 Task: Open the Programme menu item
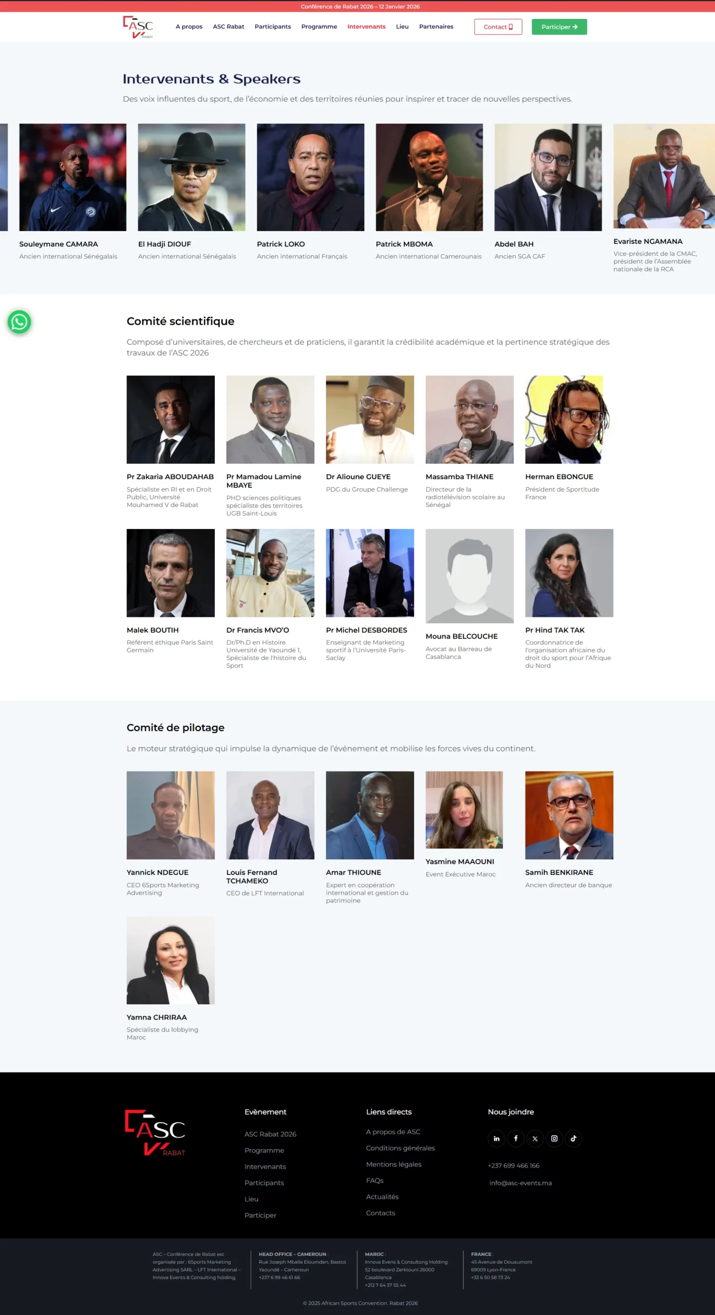coord(319,27)
